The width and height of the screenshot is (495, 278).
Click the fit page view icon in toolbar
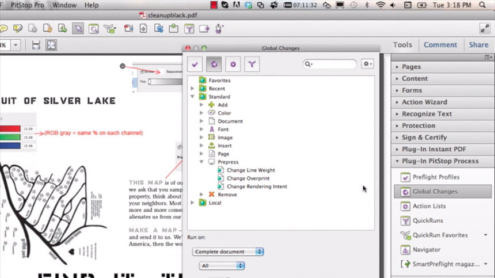point(52,45)
